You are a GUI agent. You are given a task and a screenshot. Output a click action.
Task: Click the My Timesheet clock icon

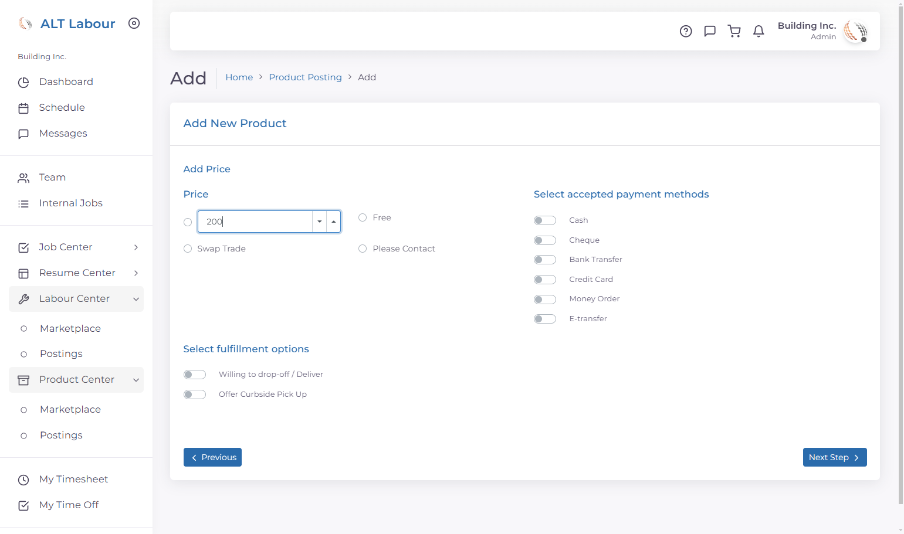[x=23, y=480]
